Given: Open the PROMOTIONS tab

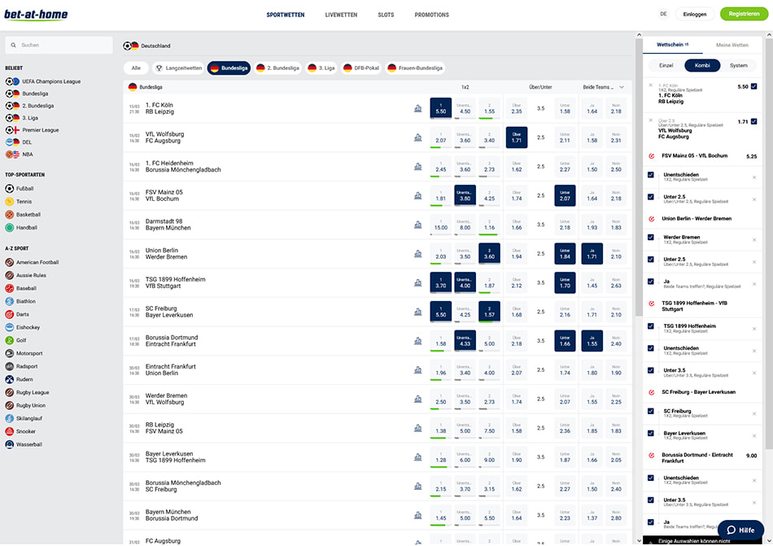Looking at the screenshot, I should click(x=432, y=15).
